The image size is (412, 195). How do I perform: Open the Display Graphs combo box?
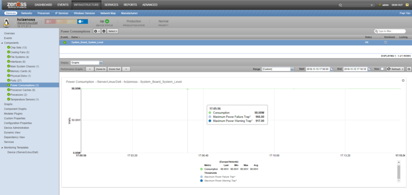tap(87, 63)
